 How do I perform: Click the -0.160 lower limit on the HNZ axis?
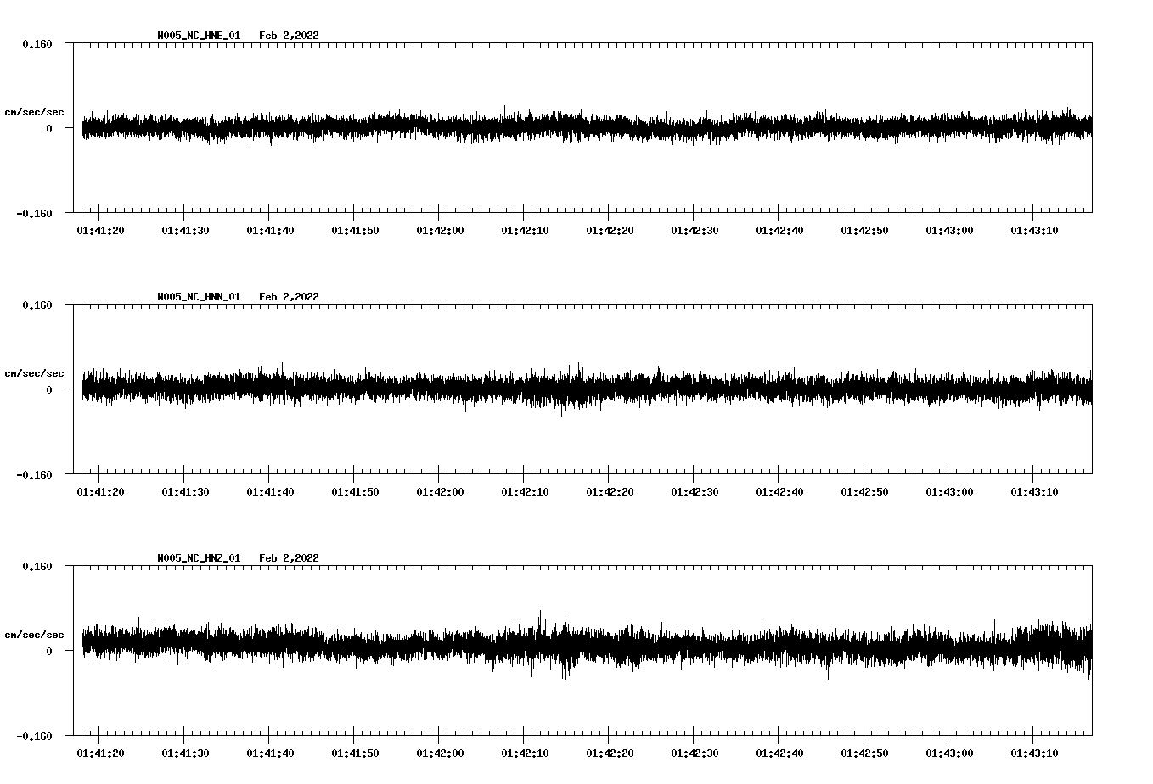(x=34, y=736)
